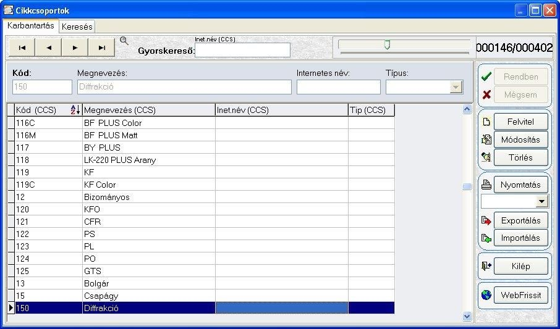Image resolution: width=560 pixels, height=329 pixels.
Task: Select row KF Color
Action: click(205, 185)
